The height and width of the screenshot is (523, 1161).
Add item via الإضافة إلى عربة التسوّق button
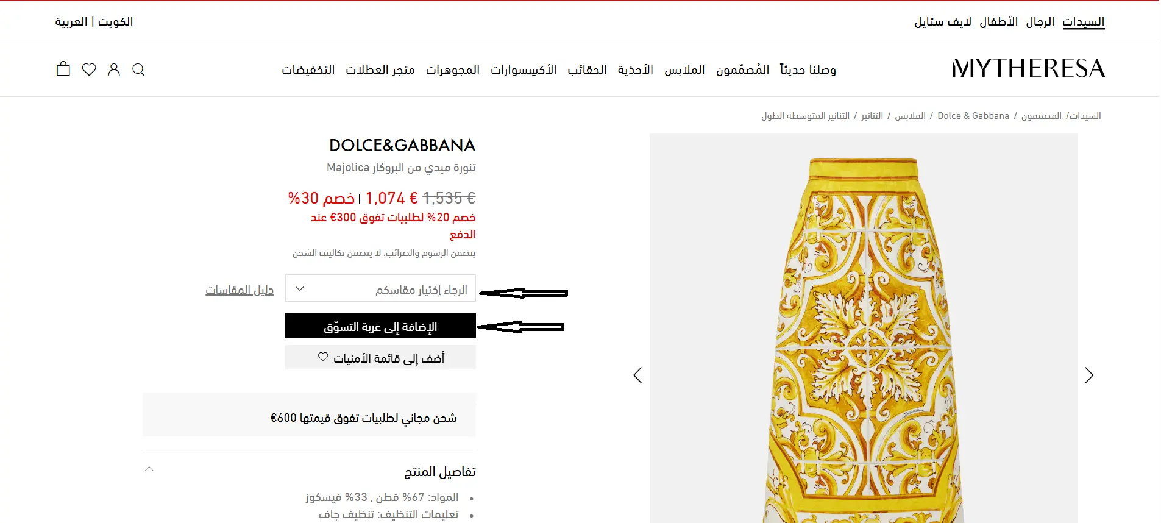(380, 326)
